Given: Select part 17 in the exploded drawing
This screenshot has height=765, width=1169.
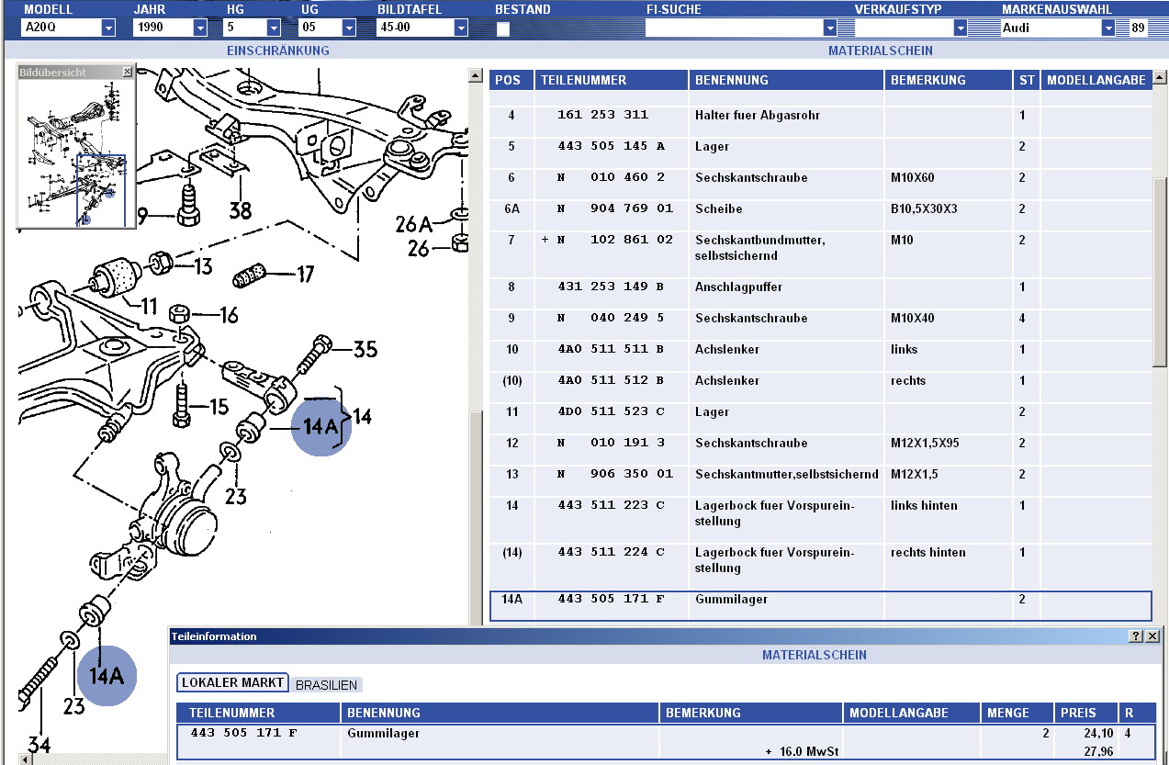Looking at the screenshot, I should [x=304, y=274].
